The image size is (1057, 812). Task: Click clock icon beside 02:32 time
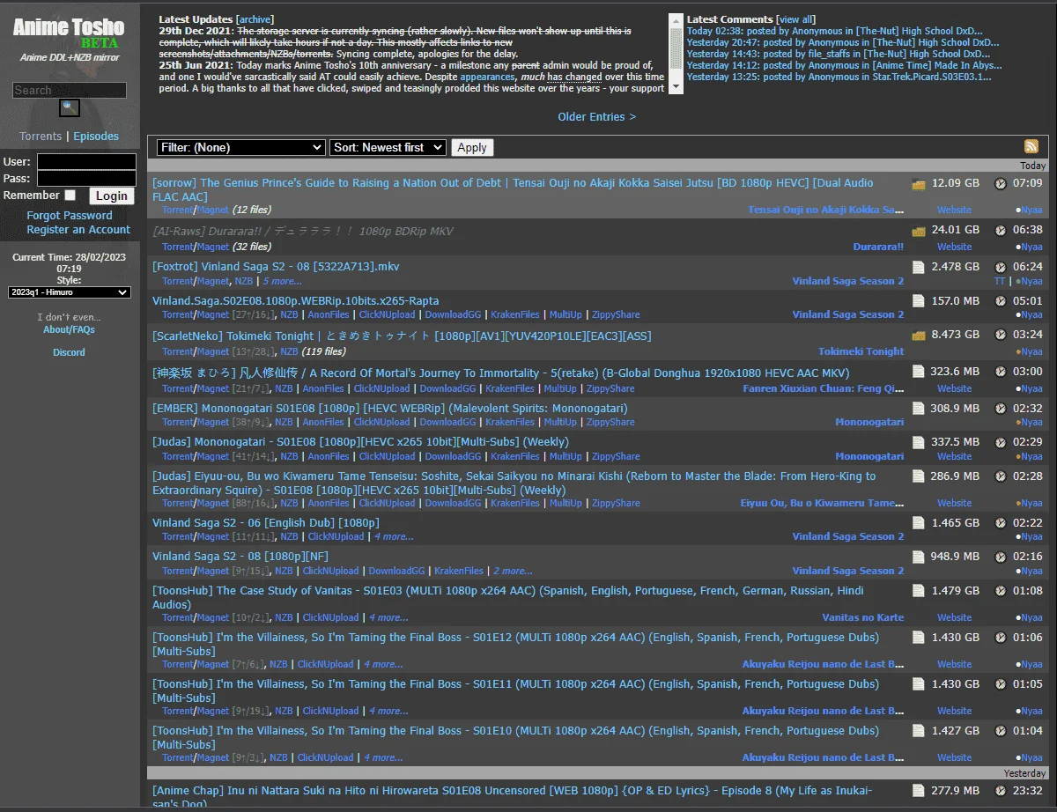point(1000,409)
